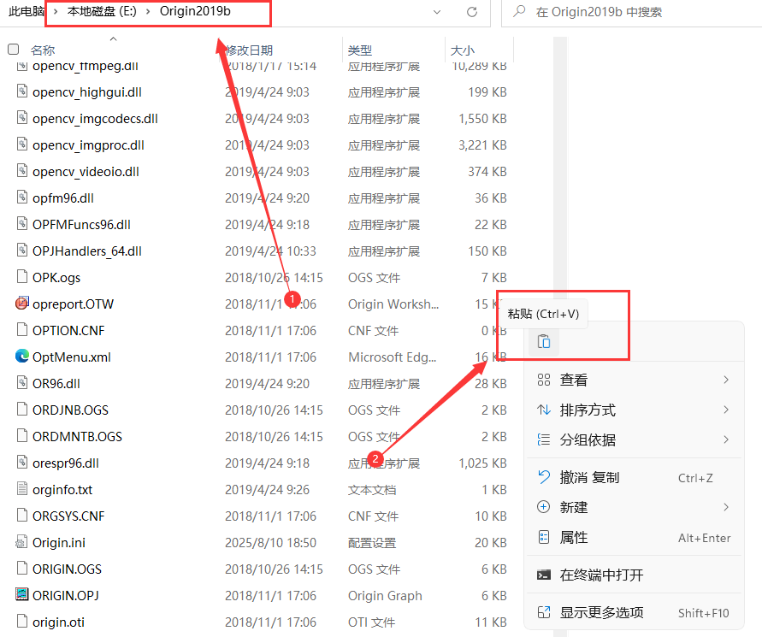The image size is (762, 637).
Task: Click the OPTION.CNF file icon
Action: [22, 329]
